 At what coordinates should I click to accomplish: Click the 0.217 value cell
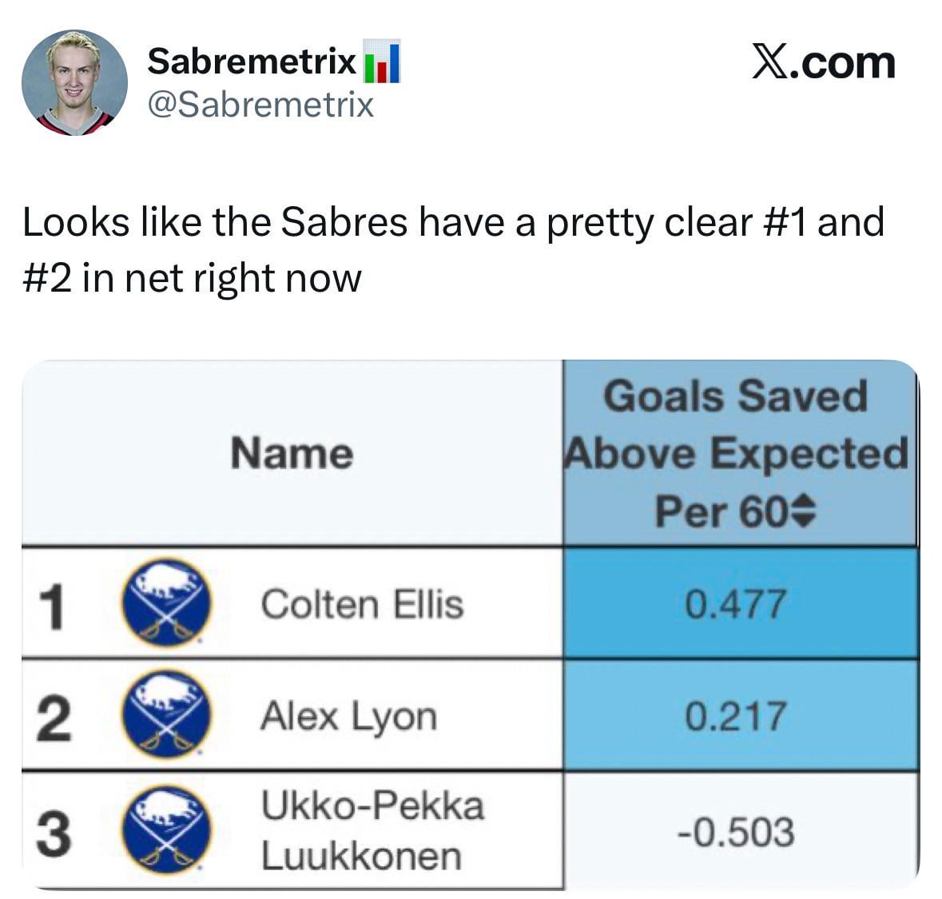click(736, 715)
